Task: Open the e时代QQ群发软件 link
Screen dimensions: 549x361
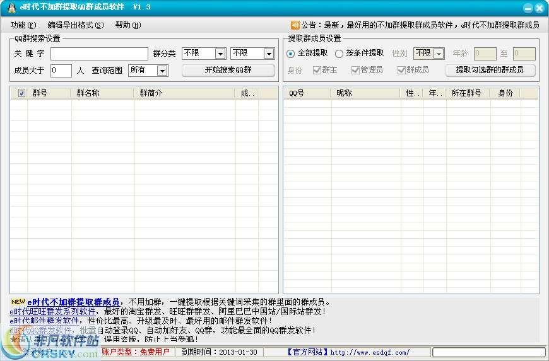Action: pyautogui.click(x=40, y=330)
